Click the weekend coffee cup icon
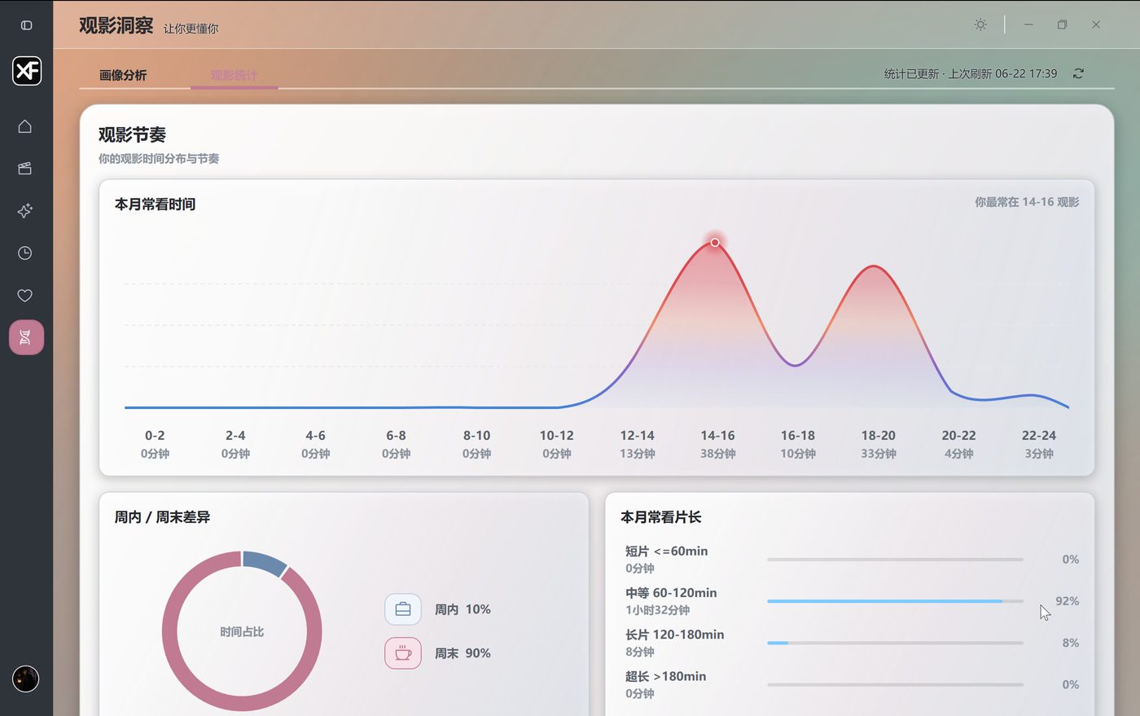Image resolution: width=1140 pixels, height=716 pixels. pos(403,653)
